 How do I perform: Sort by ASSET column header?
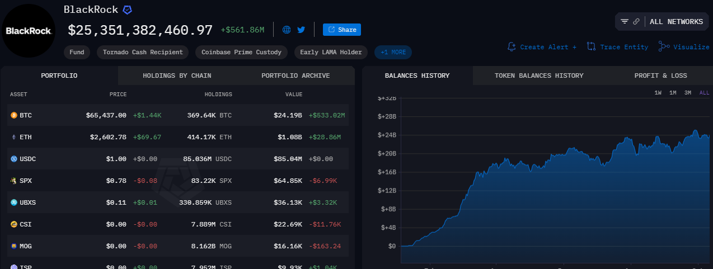coord(18,95)
